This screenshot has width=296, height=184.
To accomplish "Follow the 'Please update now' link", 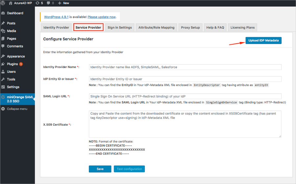I will click(x=101, y=17).
